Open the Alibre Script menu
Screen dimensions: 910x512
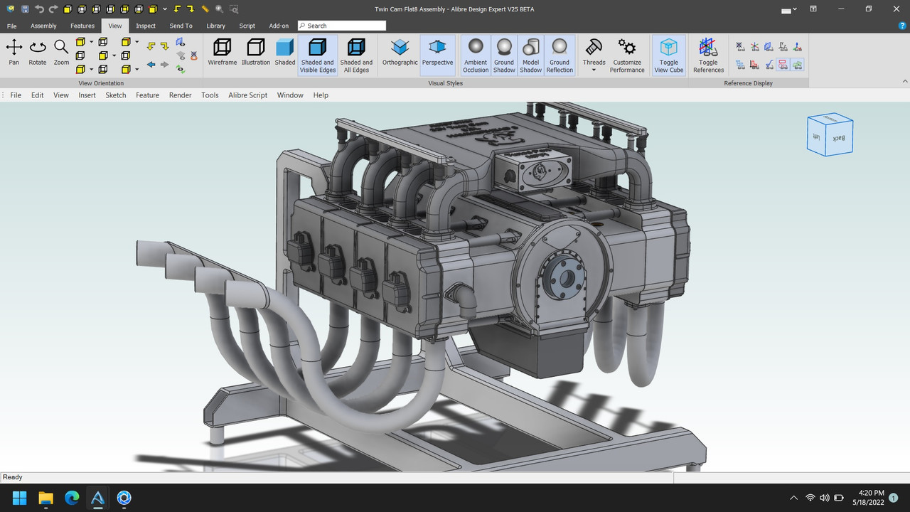247,95
